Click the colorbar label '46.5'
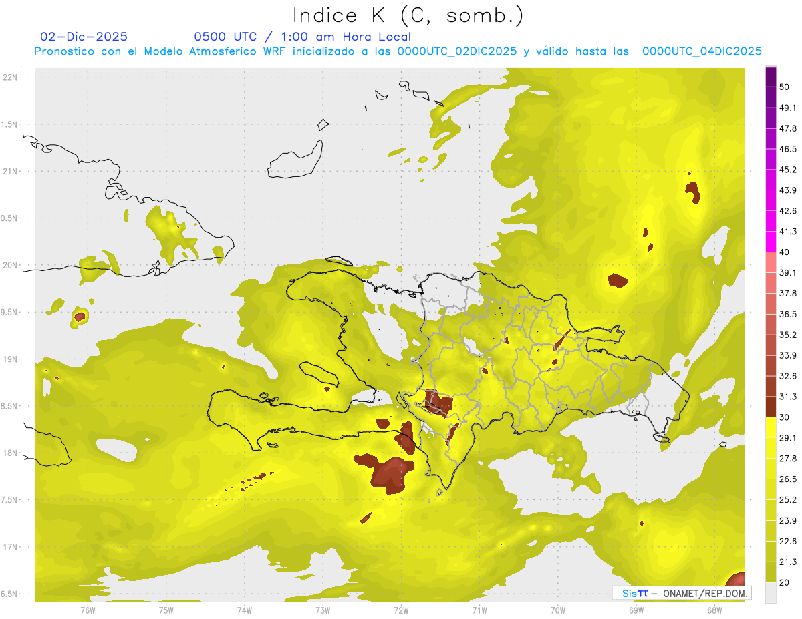The image size is (802, 619). 788,149
